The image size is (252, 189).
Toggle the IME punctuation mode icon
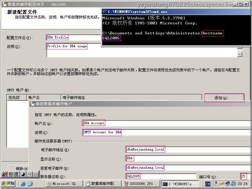click(29, 174)
